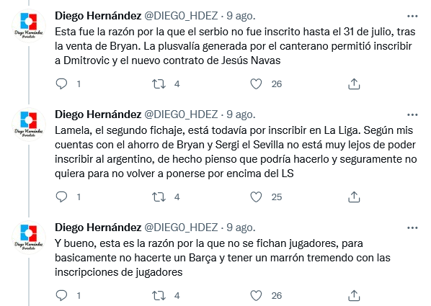Share the first tweet via share icon
The width and height of the screenshot is (431, 306).
[x=354, y=84]
